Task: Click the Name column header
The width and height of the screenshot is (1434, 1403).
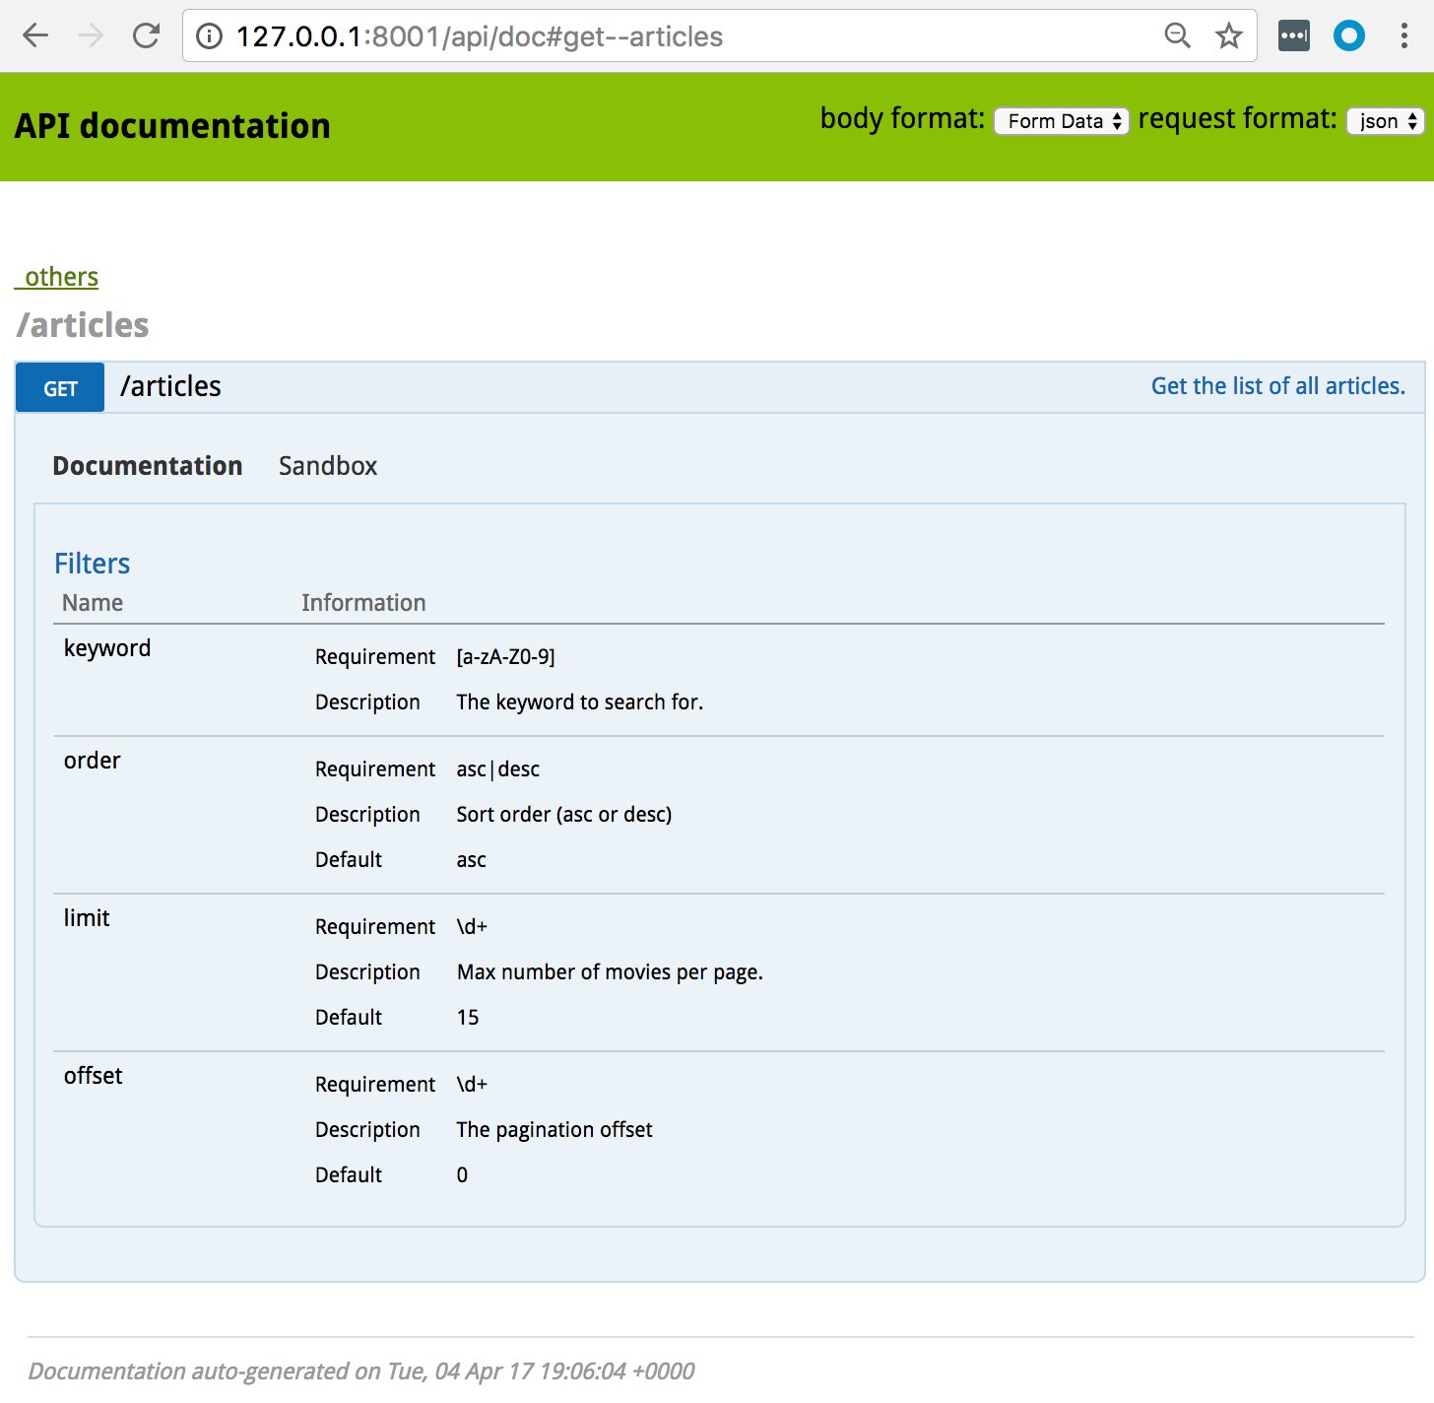Action: click(93, 603)
